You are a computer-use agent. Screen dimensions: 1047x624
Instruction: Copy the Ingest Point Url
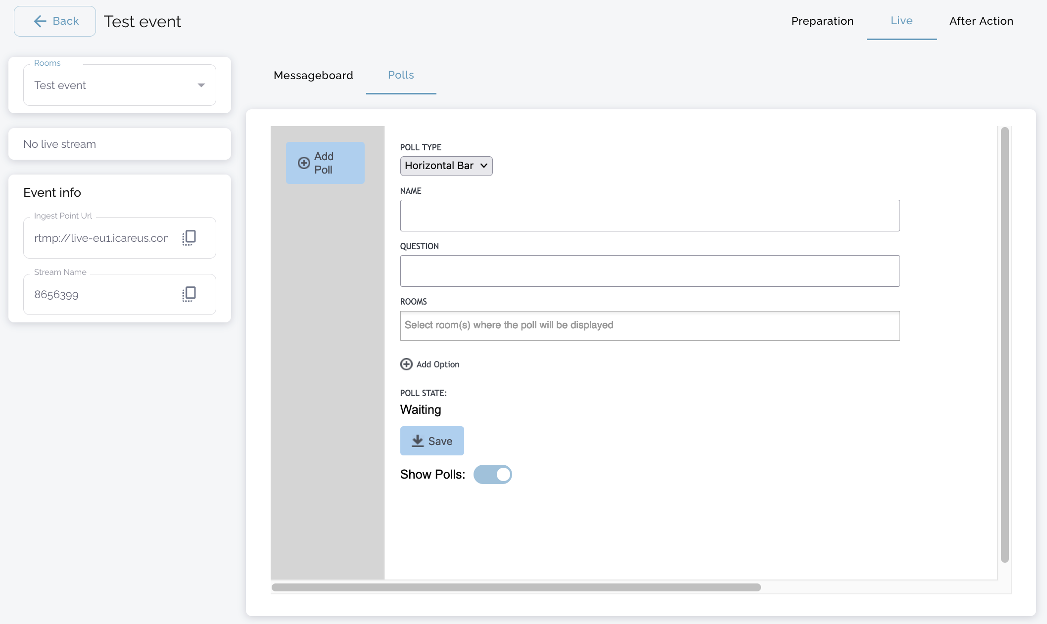click(x=189, y=238)
